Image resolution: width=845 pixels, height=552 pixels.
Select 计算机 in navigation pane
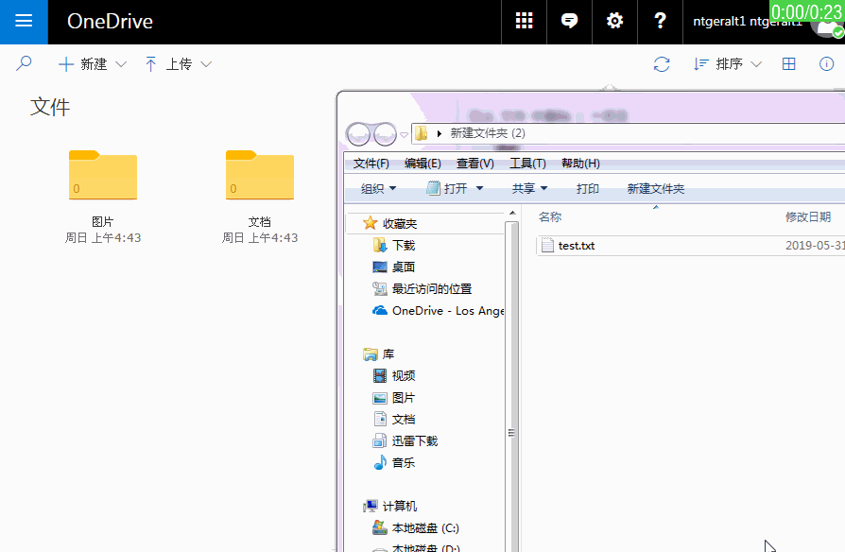(x=399, y=507)
